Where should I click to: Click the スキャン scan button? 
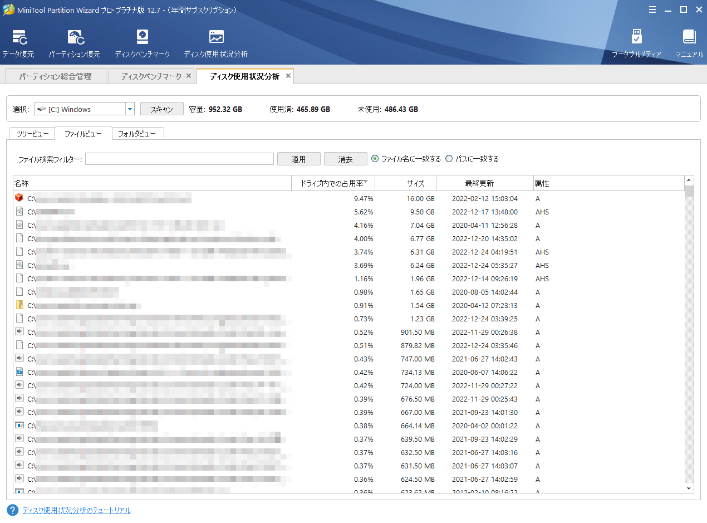click(161, 109)
